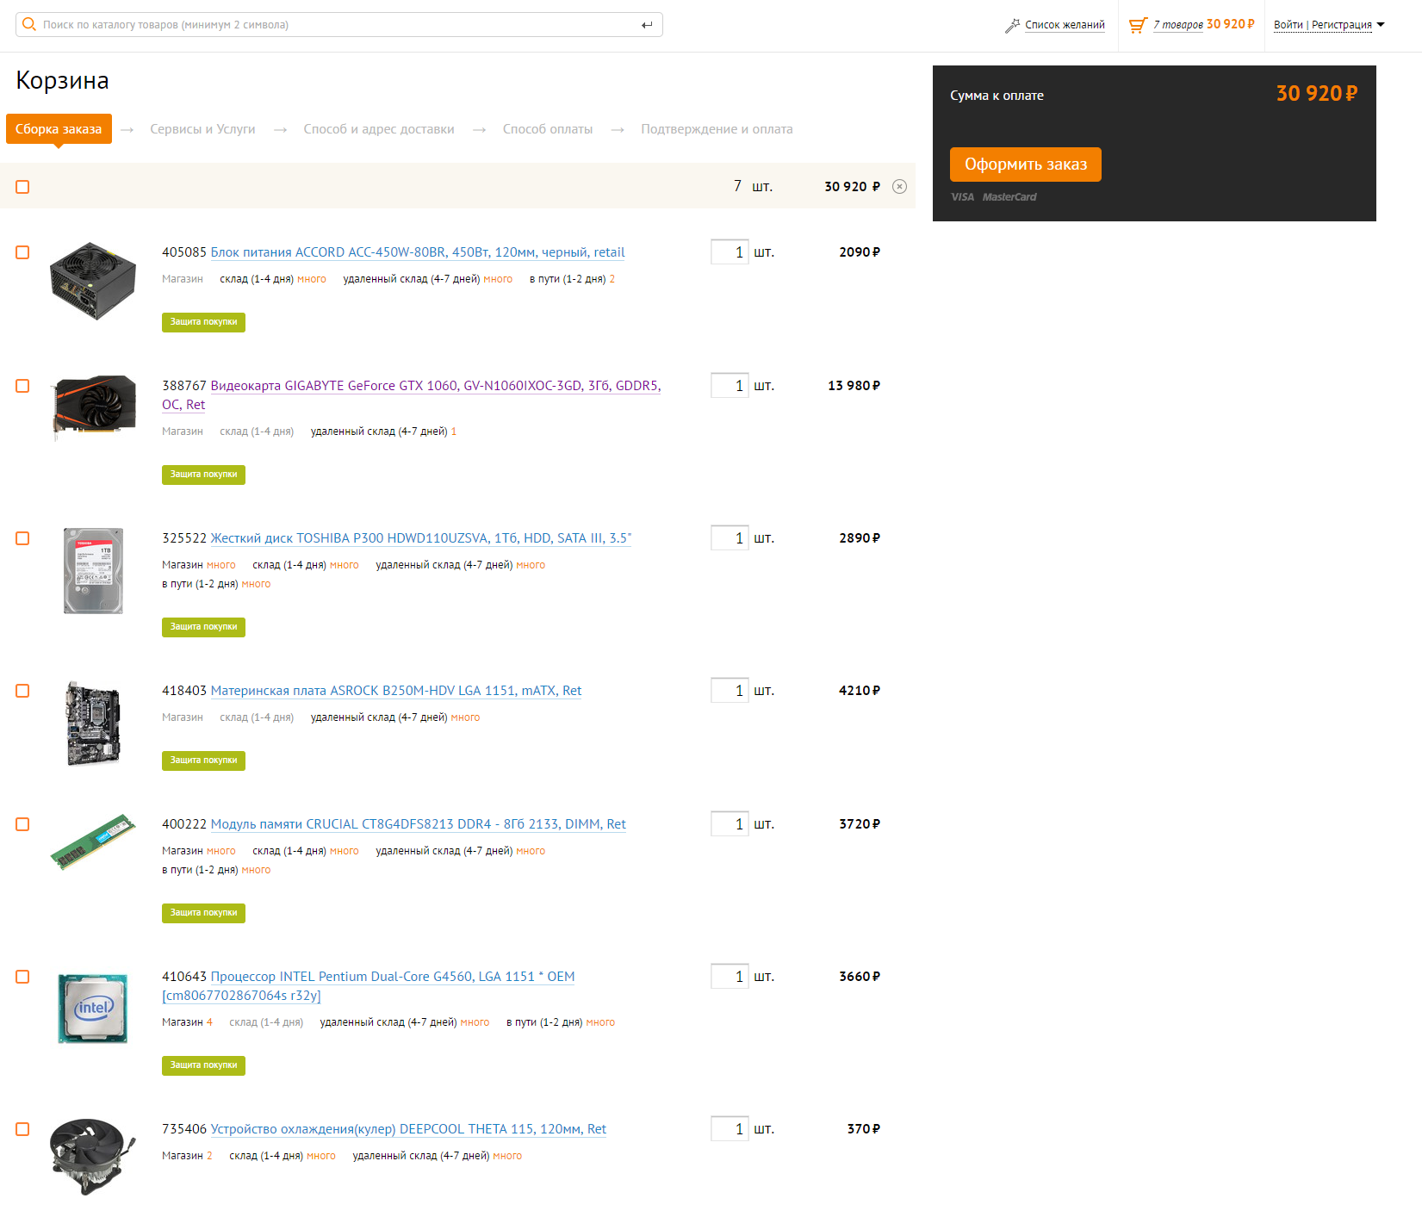Open the Список желаний link
The height and width of the screenshot is (1217, 1422).
(1065, 25)
